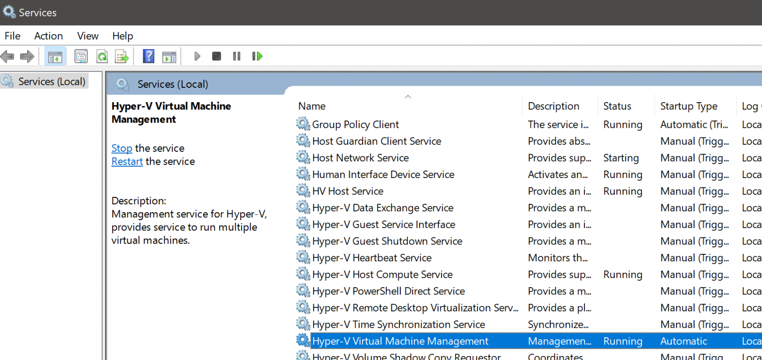Collapse the Name column sort order indicator
The width and height of the screenshot is (762, 360).
click(408, 96)
